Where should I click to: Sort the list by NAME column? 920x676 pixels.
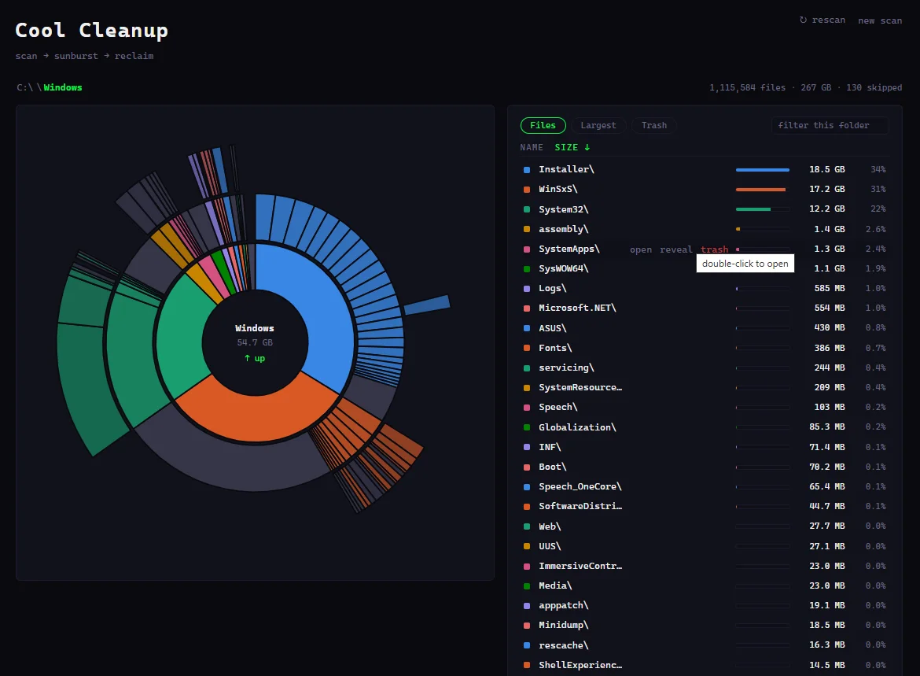[x=531, y=147]
